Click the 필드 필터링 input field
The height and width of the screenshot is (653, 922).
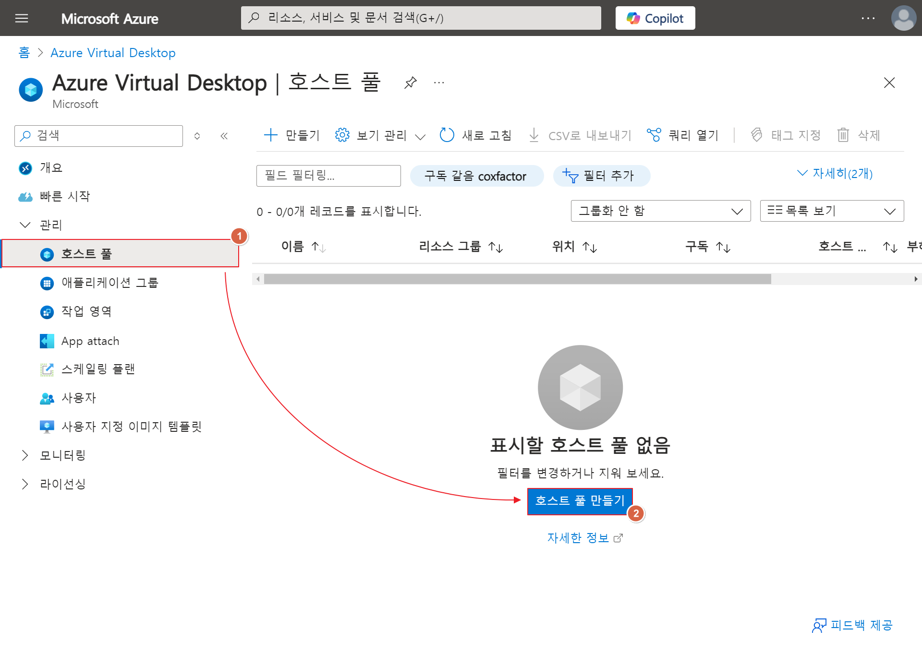point(328,176)
